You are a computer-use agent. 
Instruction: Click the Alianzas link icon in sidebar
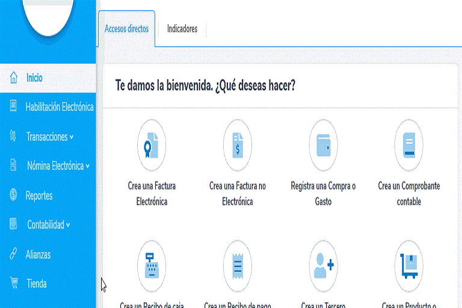coord(13,254)
